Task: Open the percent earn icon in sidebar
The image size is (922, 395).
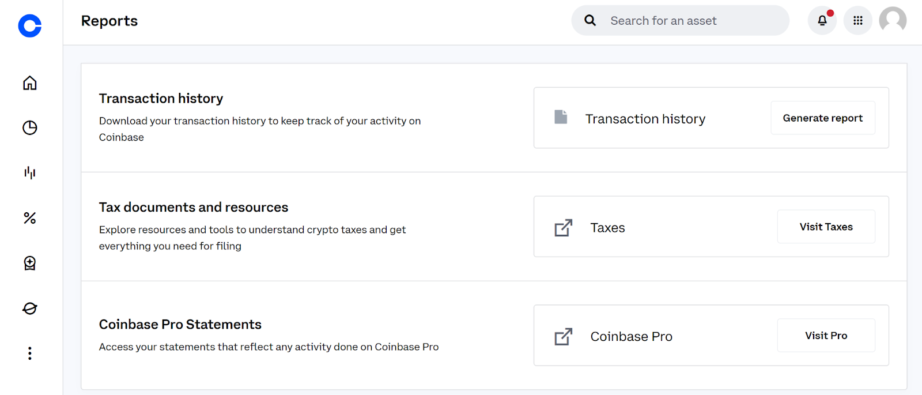Action: 30,218
